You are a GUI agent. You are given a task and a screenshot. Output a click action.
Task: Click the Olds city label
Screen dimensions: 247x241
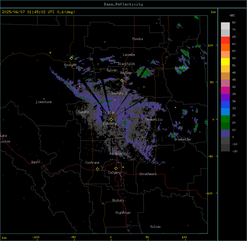[111, 113]
